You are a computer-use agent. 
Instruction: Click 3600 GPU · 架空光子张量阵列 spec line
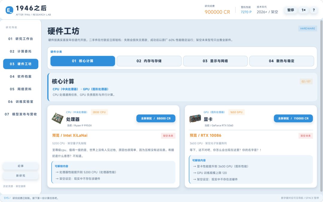point(208,143)
